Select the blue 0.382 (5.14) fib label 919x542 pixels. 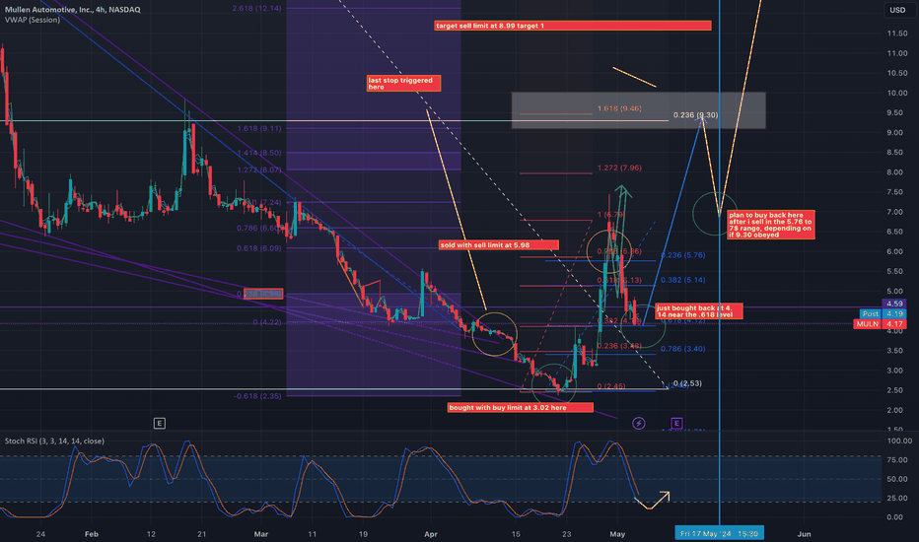point(682,280)
